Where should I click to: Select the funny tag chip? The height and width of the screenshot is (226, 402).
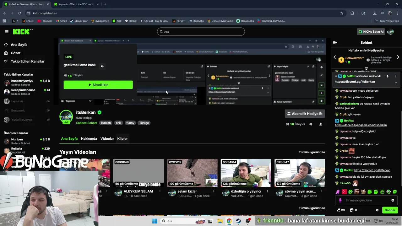(130, 123)
